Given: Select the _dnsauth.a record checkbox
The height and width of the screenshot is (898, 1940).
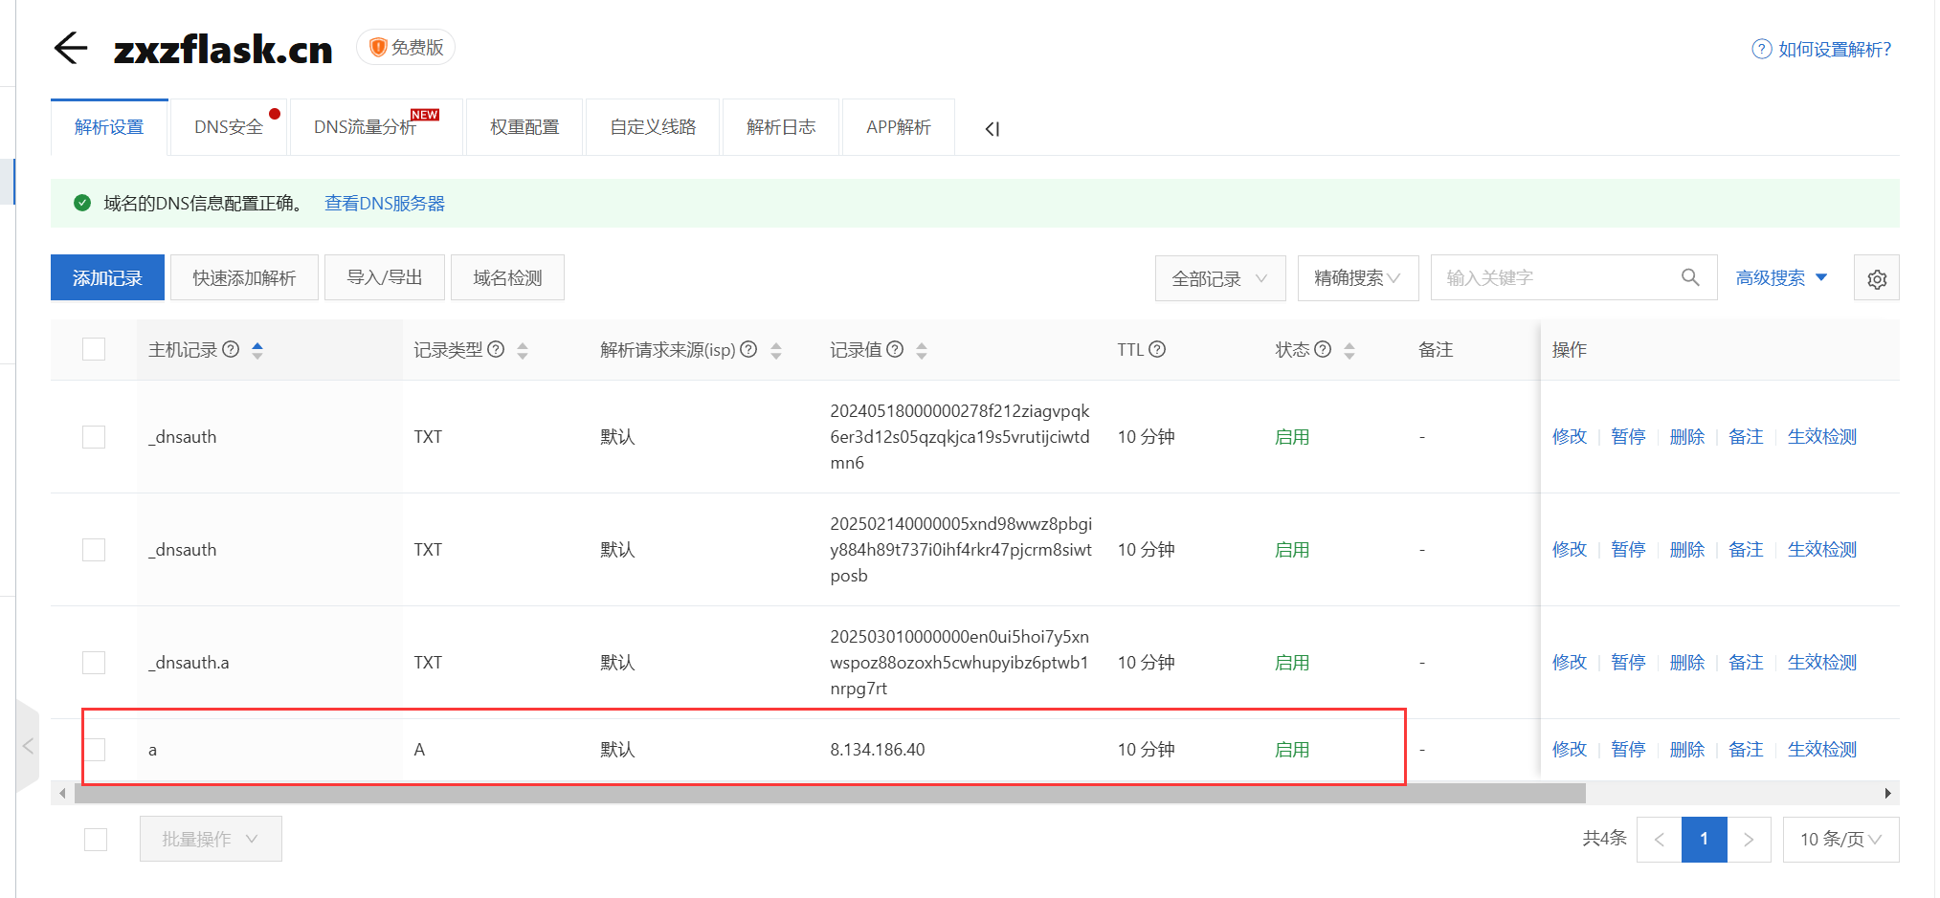Looking at the screenshot, I should pos(94,663).
